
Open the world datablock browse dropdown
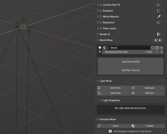point(105,48)
